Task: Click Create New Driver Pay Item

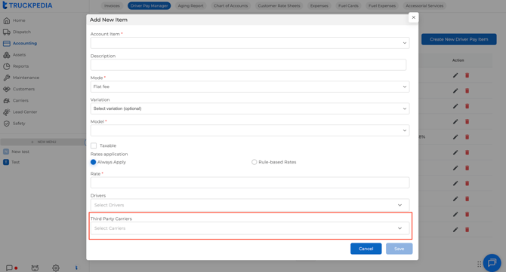Action: pyautogui.click(x=458, y=39)
